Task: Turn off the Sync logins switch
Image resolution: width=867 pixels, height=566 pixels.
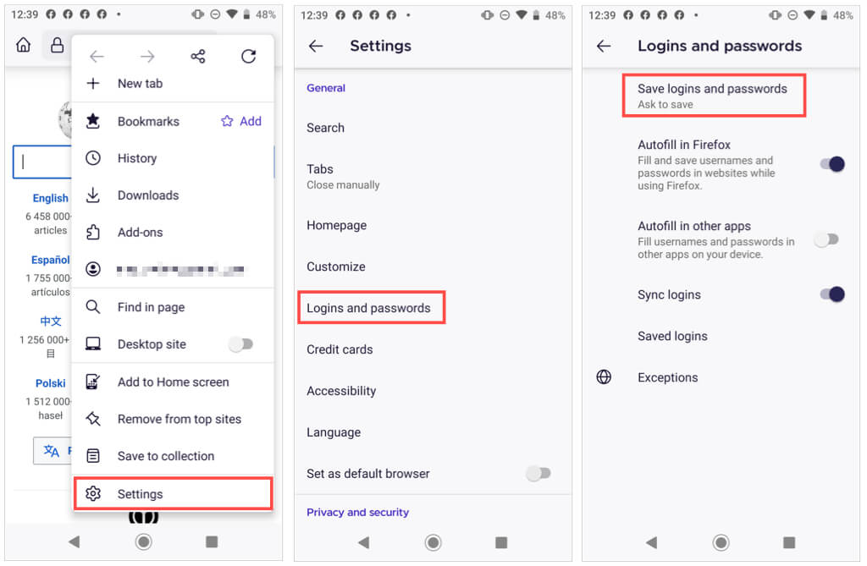Action: pyautogui.click(x=832, y=294)
